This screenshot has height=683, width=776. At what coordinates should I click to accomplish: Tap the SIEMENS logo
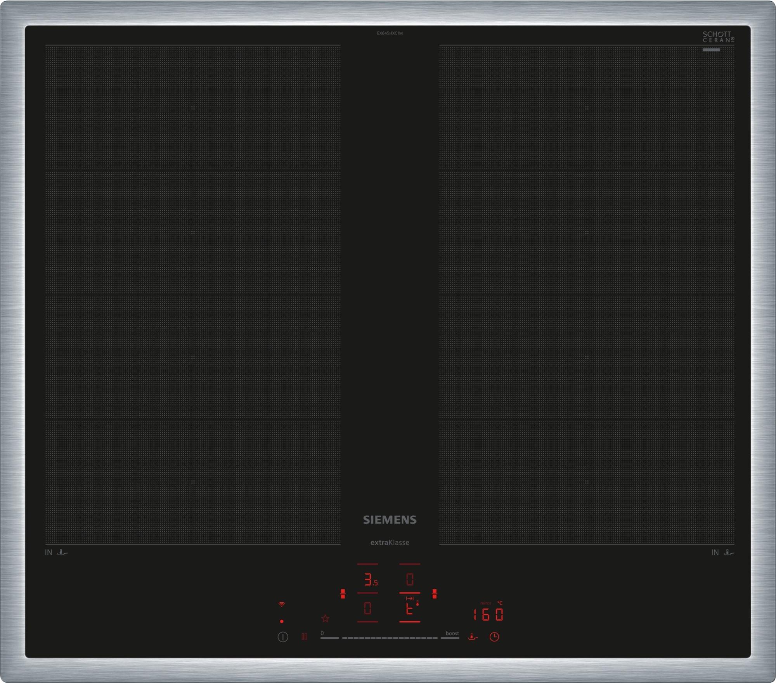390,520
